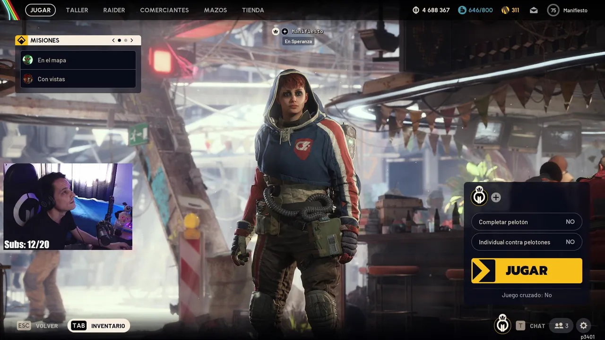
Task: Open the INVENTARIO with TAB button
Action: point(98,326)
